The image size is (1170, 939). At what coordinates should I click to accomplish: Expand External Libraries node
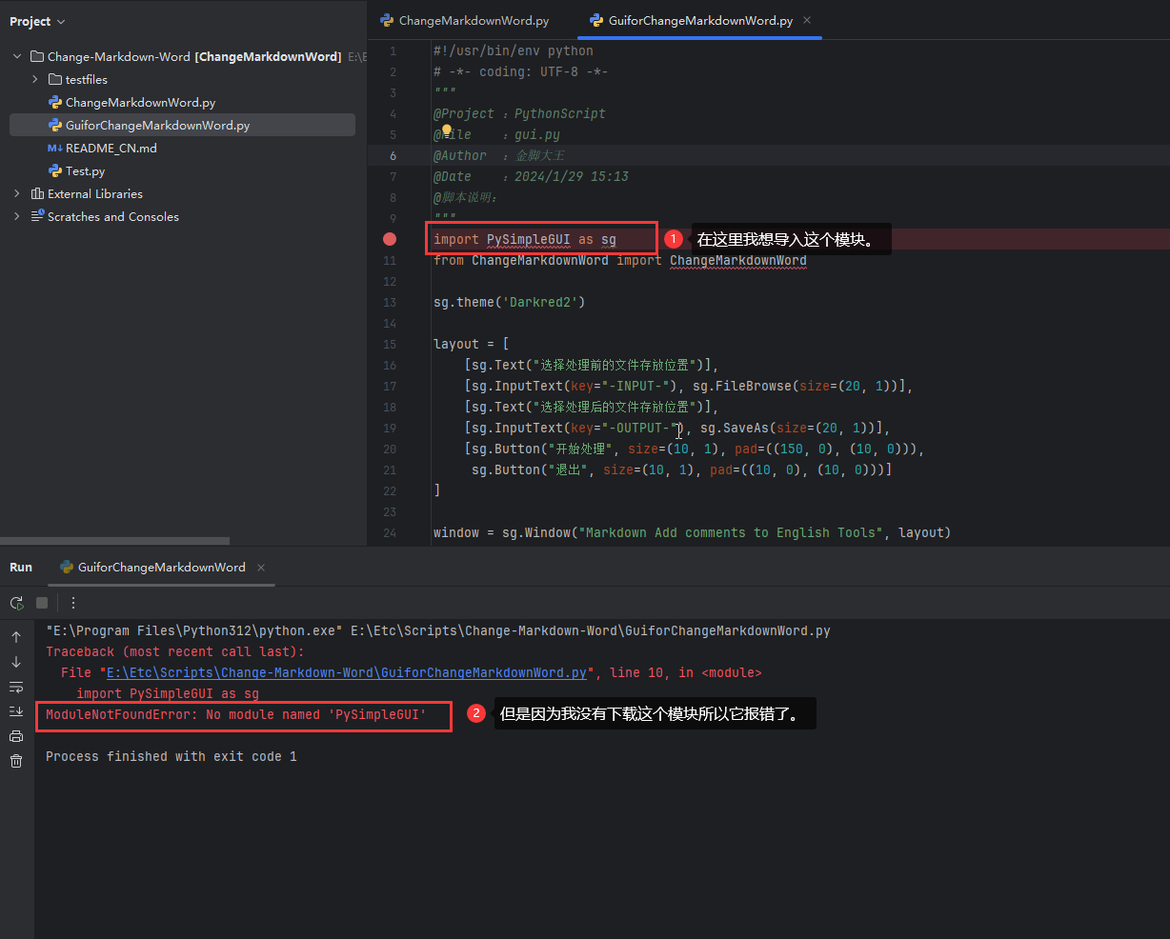[x=17, y=193]
